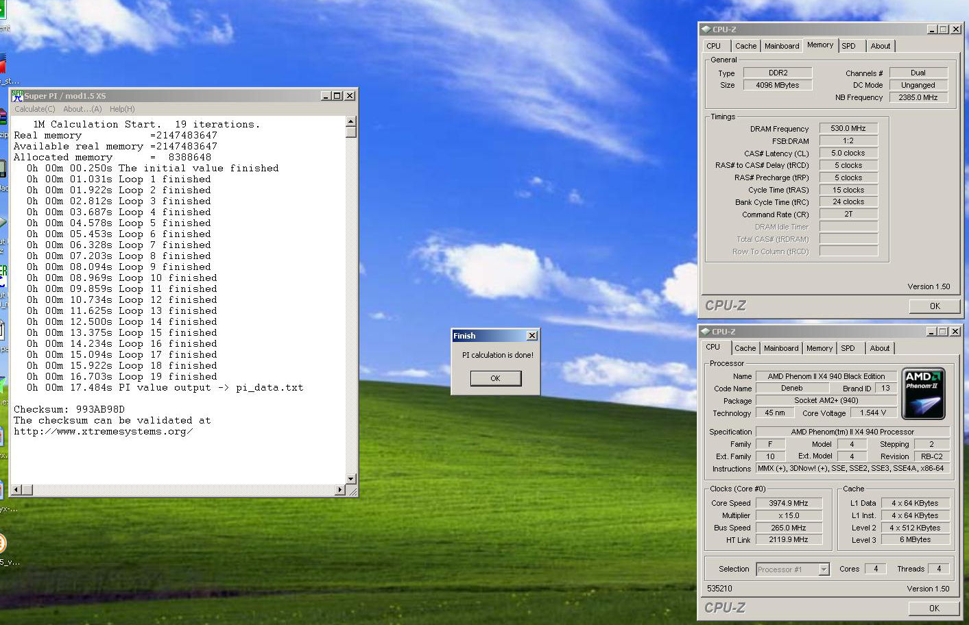Image resolution: width=969 pixels, height=625 pixels.
Task: Click the HT Link value 2119.9 MHz
Action: pyautogui.click(x=789, y=539)
